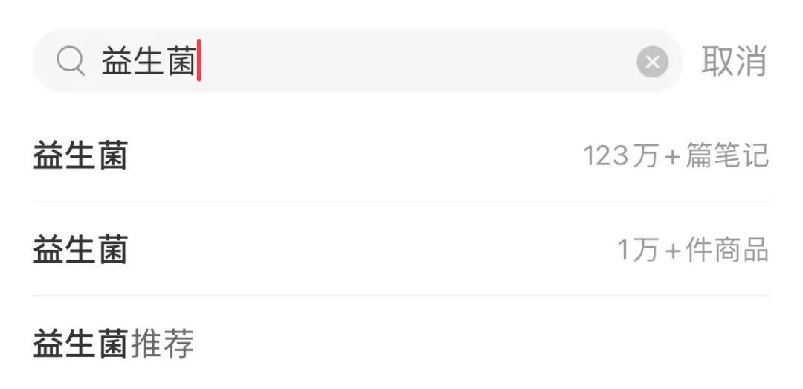803x389 pixels.
Task: Click the blank area right of 益生菌推荐
Action: click(x=483, y=344)
